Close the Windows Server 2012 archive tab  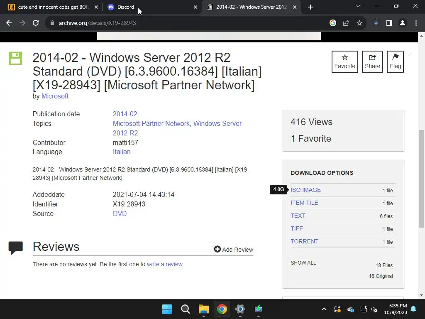tap(295, 7)
